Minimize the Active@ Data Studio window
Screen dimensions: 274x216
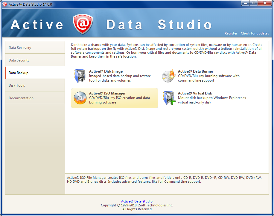[246, 3]
